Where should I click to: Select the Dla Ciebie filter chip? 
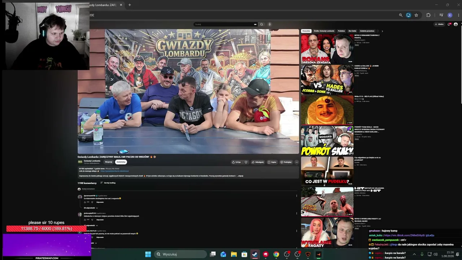[x=352, y=31]
